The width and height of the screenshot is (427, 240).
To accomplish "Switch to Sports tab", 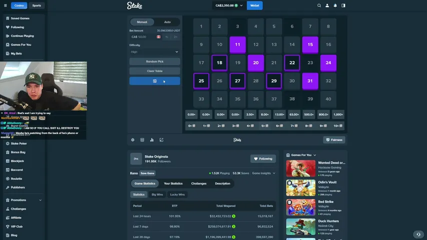I will tap(37, 5).
